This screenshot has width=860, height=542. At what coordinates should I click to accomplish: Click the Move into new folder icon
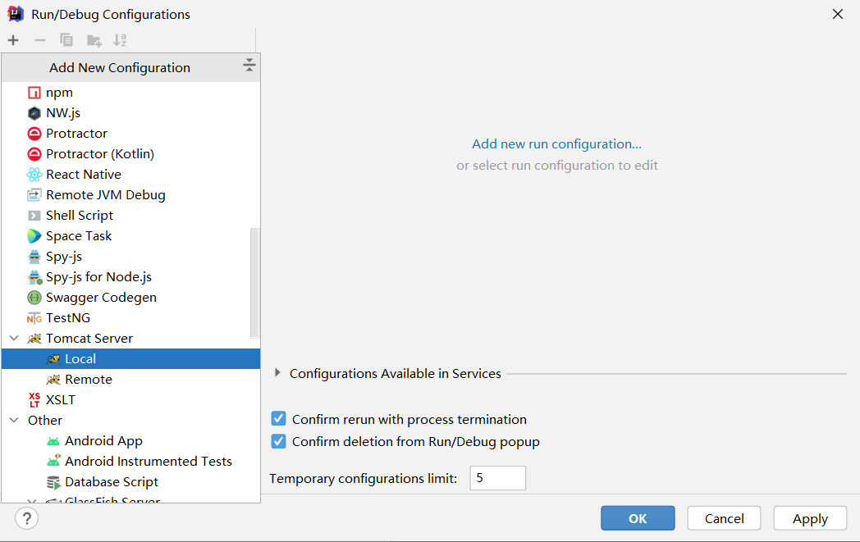click(94, 40)
